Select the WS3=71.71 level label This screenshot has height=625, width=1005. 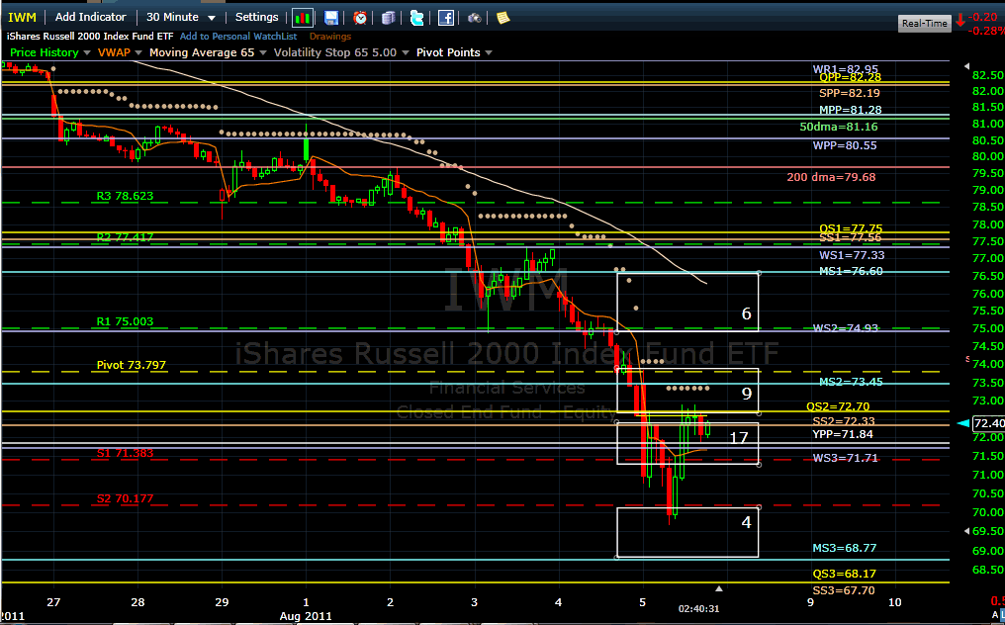coord(846,458)
